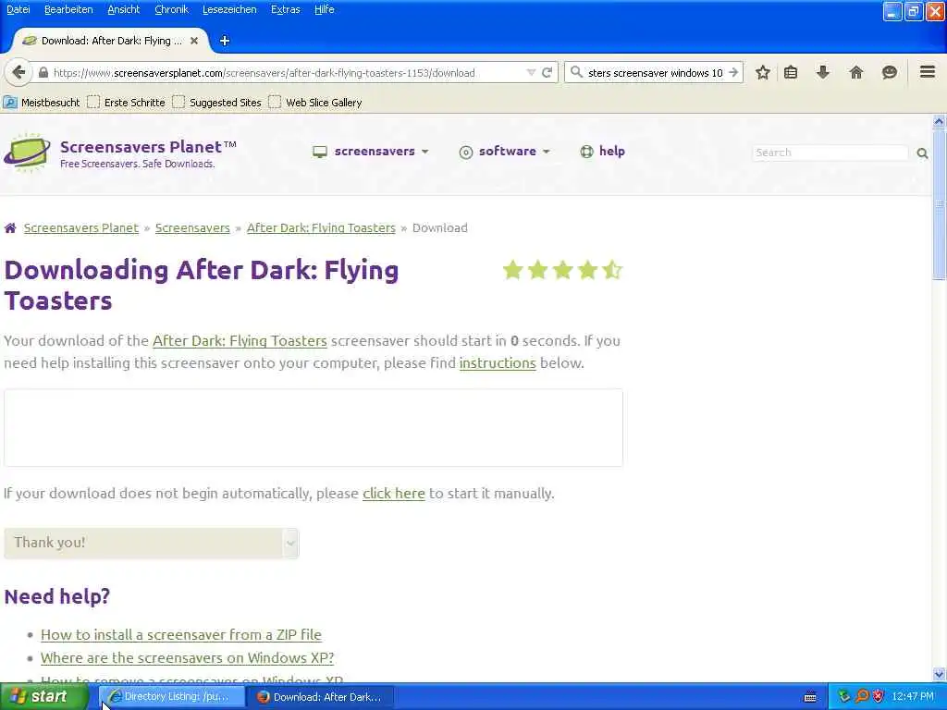Image resolution: width=947 pixels, height=710 pixels.
Task: Click the reload page icon
Action: coord(547,72)
